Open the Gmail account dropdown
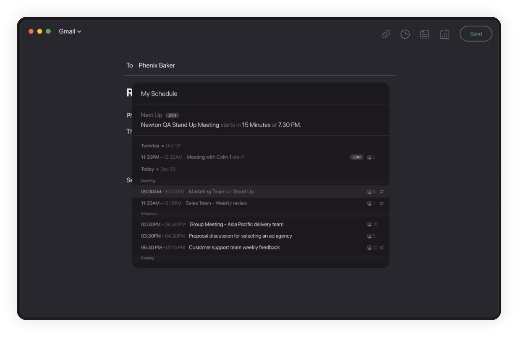518x337 pixels. 70,31
